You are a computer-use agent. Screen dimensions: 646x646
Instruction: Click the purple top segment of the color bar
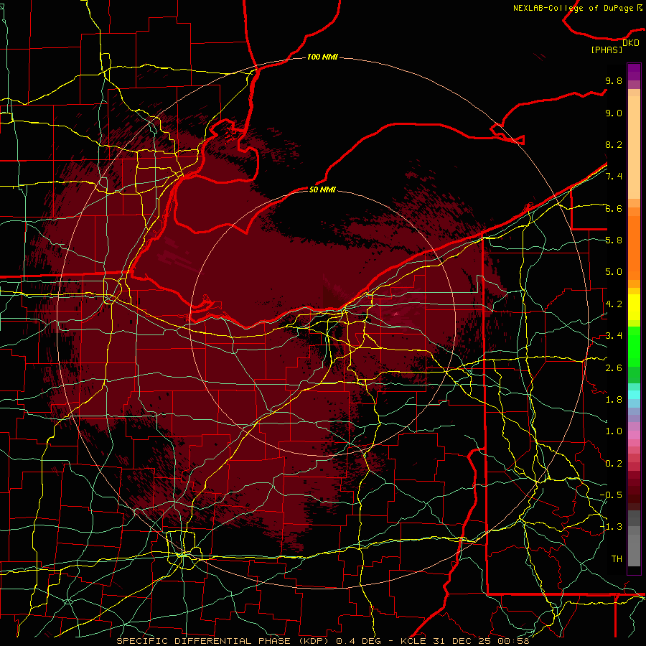(x=634, y=72)
